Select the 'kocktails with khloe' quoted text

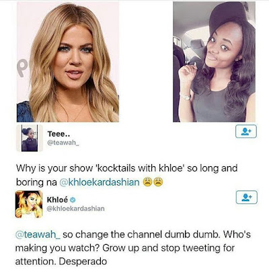140,168
